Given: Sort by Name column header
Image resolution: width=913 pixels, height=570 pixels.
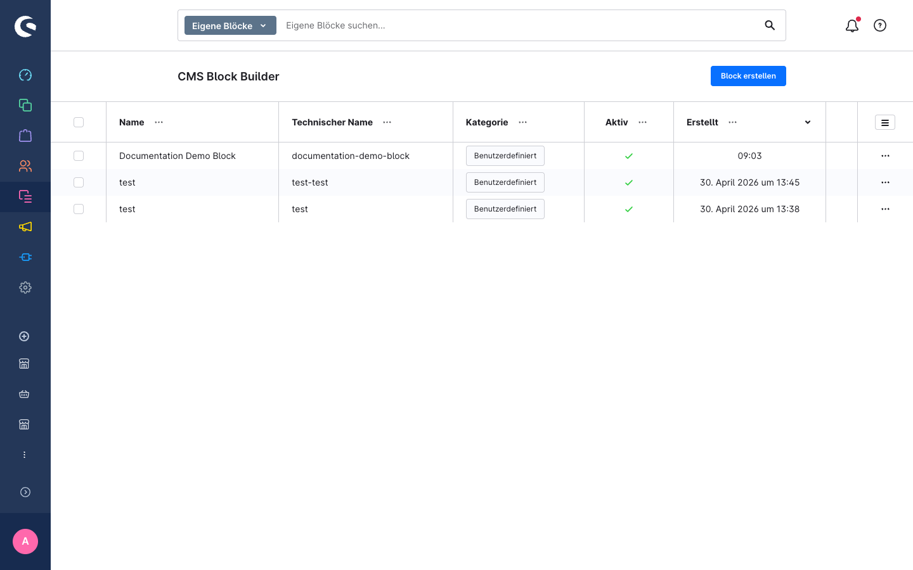Looking at the screenshot, I should coord(132,122).
